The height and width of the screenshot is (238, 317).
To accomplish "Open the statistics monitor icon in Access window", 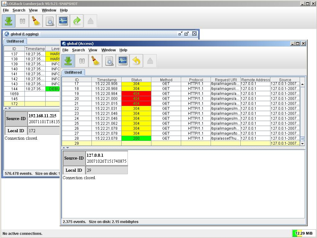I will pyautogui.click(x=123, y=61).
